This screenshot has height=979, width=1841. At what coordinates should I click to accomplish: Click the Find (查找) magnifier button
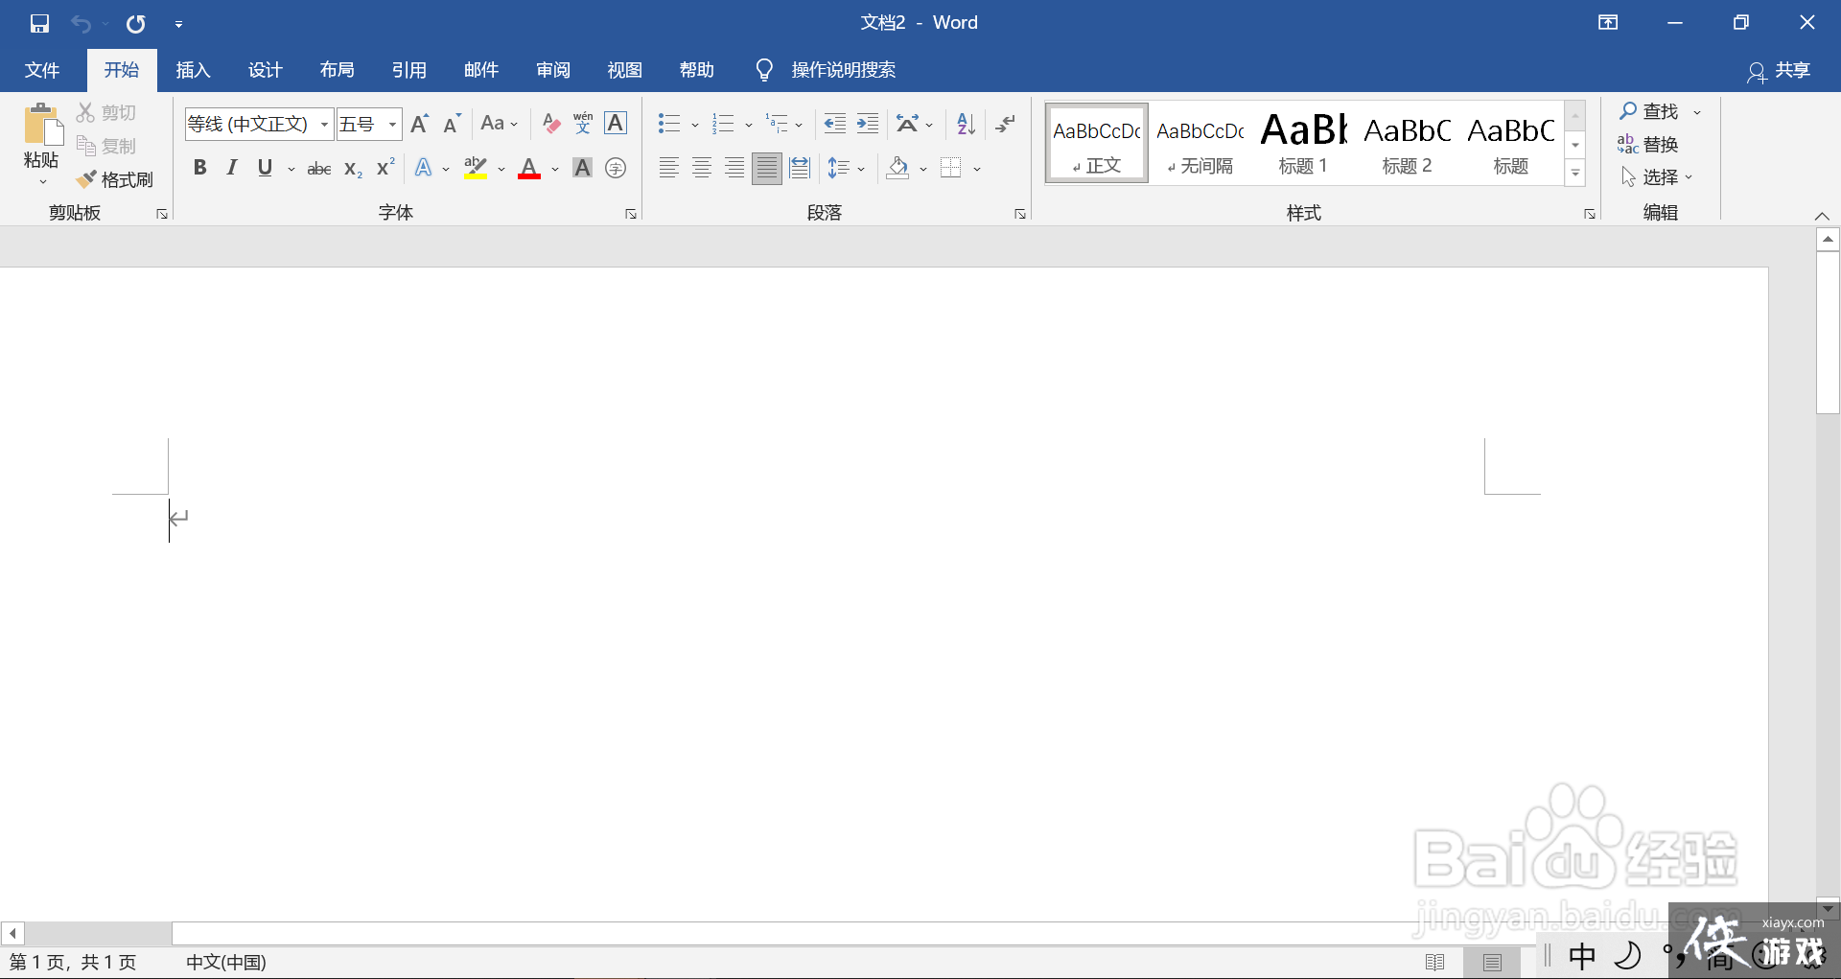tap(1649, 112)
